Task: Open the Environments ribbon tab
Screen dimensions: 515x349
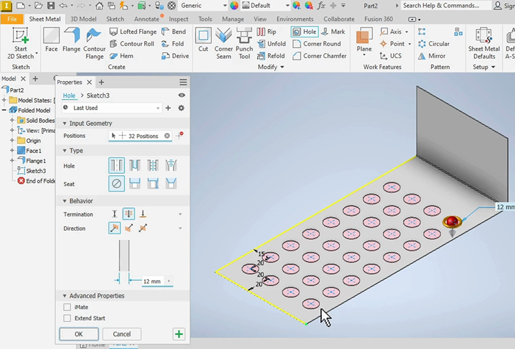Action: 295,19
